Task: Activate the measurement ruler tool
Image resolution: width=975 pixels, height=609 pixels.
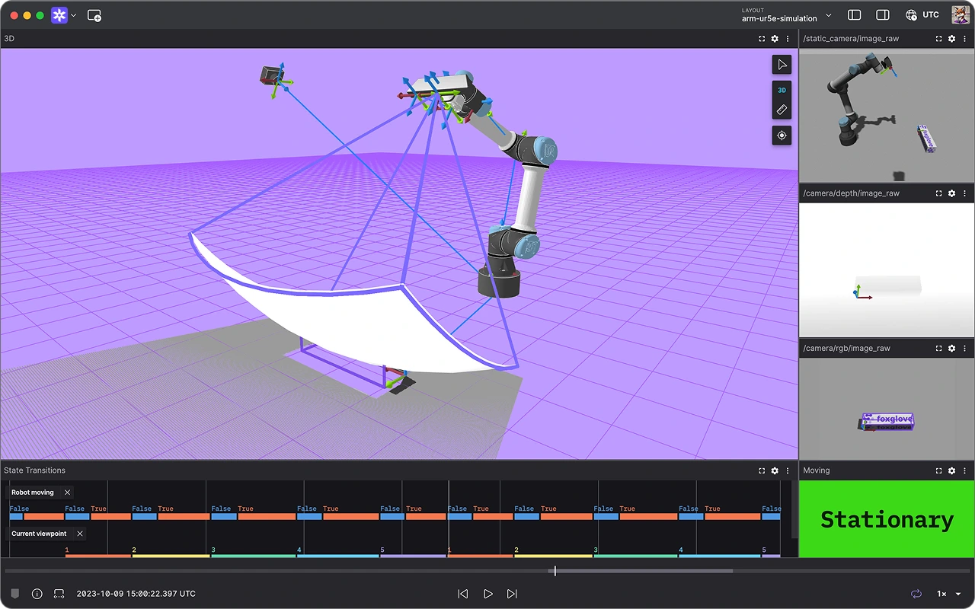Action: click(782, 110)
